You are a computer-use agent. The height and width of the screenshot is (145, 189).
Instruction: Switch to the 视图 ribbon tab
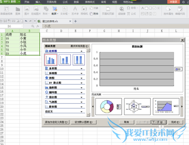point(115,2)
